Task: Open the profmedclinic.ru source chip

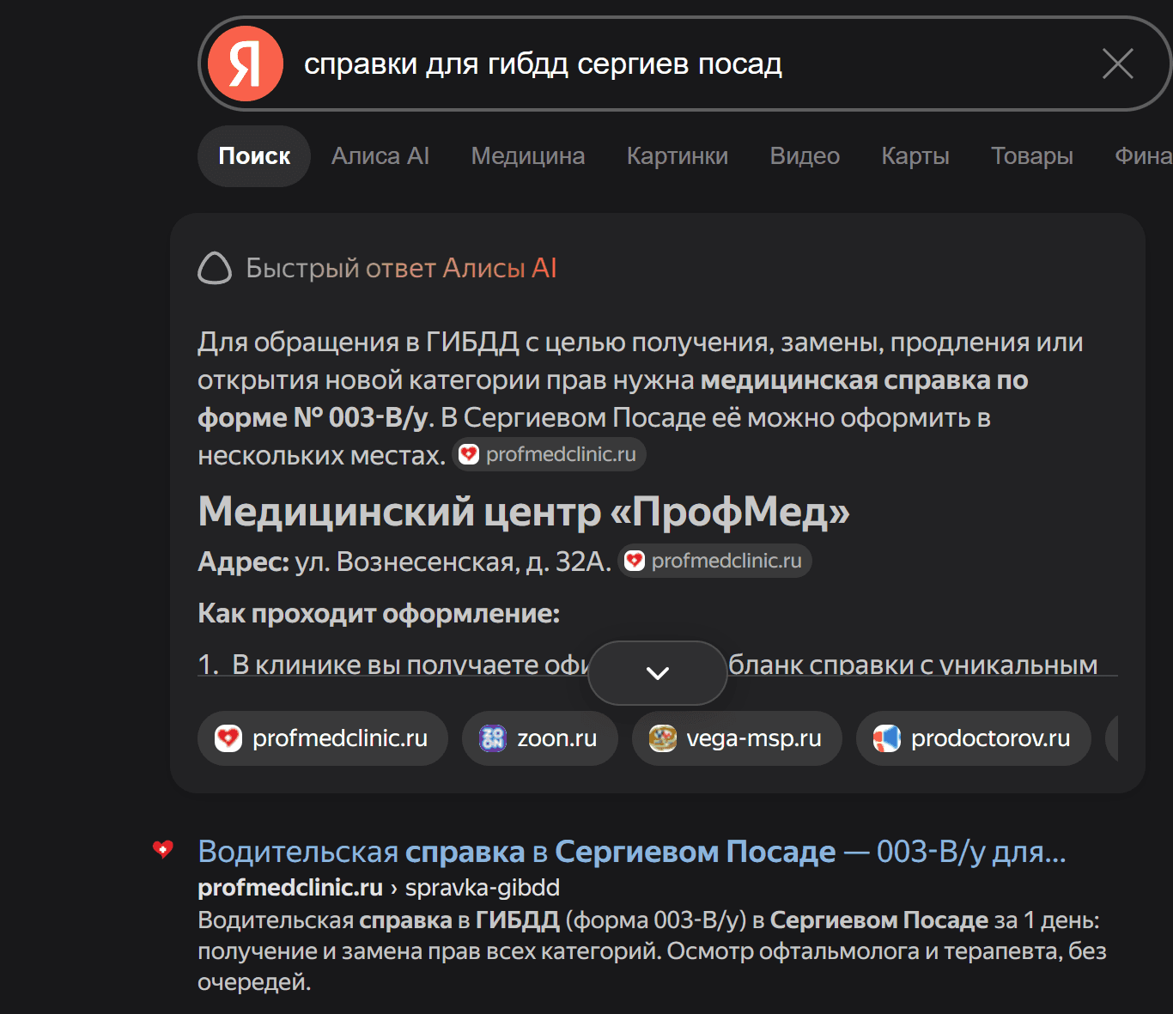Action: [x=323, y=738]
